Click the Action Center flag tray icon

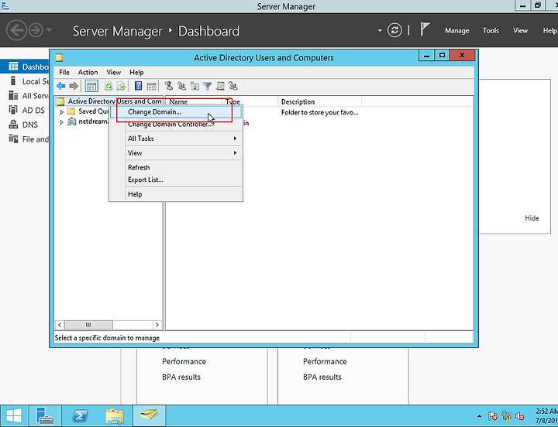point(493,415)
